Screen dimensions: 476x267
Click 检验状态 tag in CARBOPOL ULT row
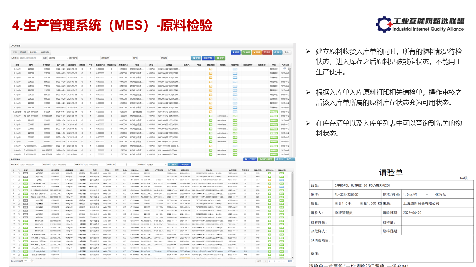click(282, 186)
